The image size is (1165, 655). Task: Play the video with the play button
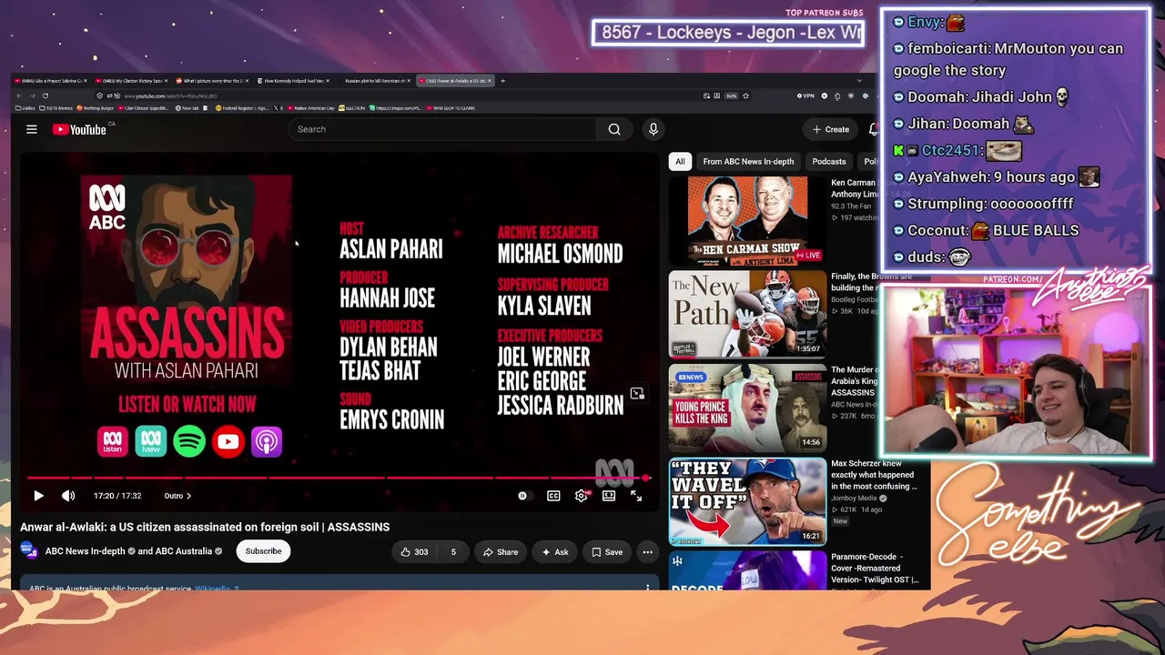point(38,496)
